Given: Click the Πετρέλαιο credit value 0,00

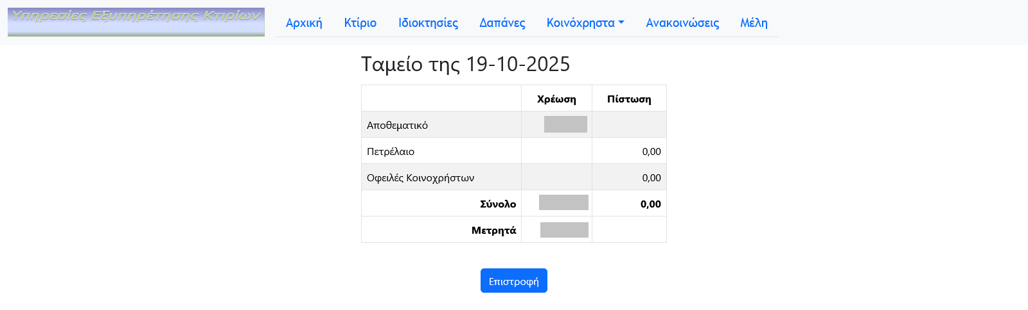Looking at the screenshot, I should [x=651, y=152].
